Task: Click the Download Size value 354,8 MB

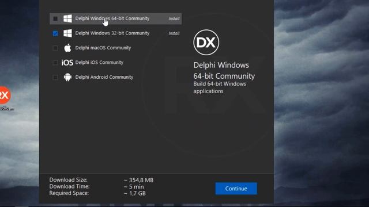Action: point(138,180)
